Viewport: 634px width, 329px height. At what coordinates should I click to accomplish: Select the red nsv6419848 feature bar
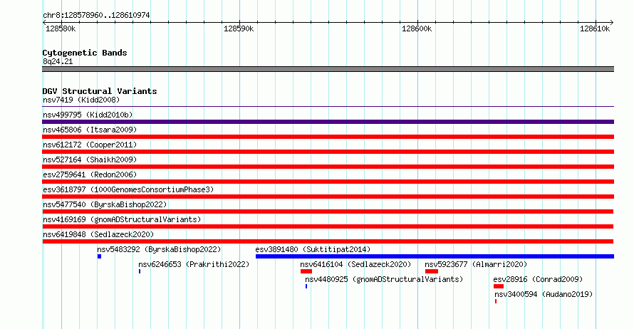pos(328,241)
